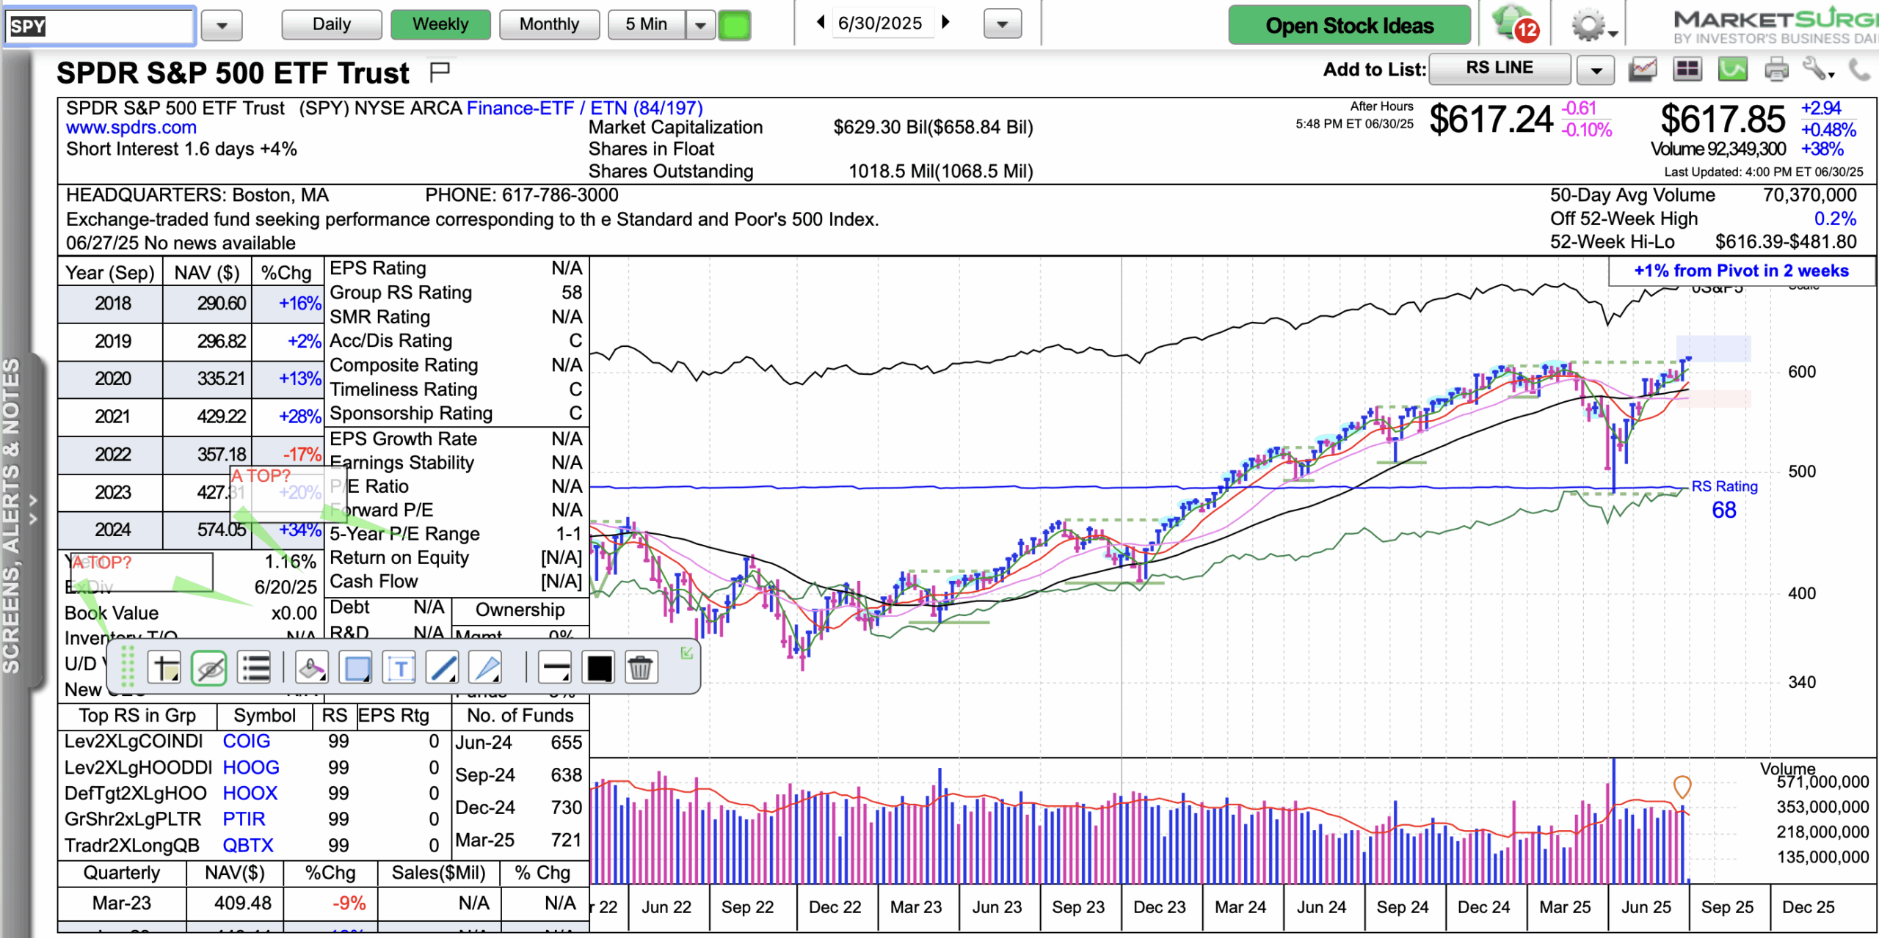Toggle the green square next to 5 Min
Viewport: 1879px width, 938px height.
[735, 25]
